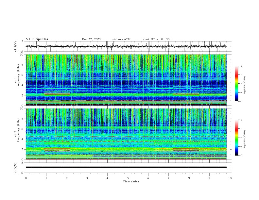Click the time axis tick label "1"
259x200 pixels.
click(x=46, y=178)
